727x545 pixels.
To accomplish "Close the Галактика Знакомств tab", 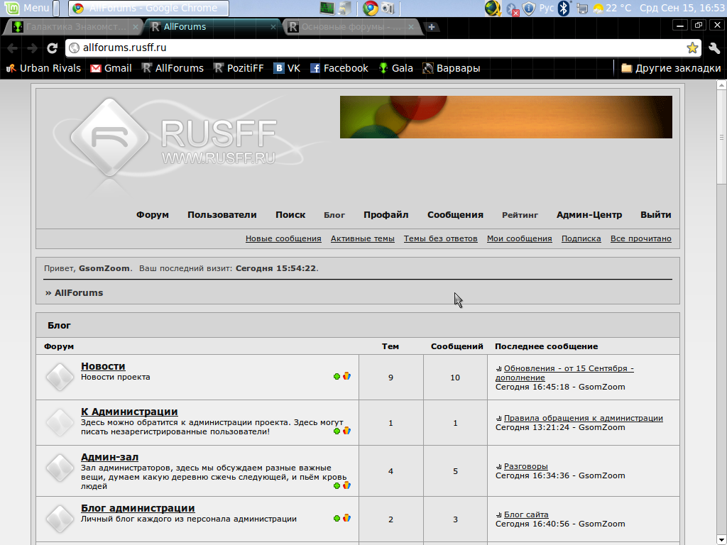I will [x=136, y=27].
